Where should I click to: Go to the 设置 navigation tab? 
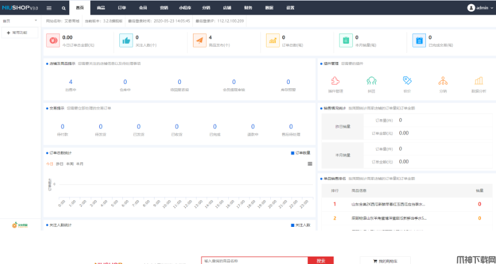pyautogui.click(x=290, y=8)
